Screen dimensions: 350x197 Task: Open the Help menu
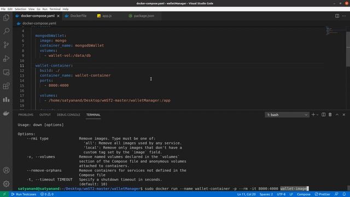66,9
